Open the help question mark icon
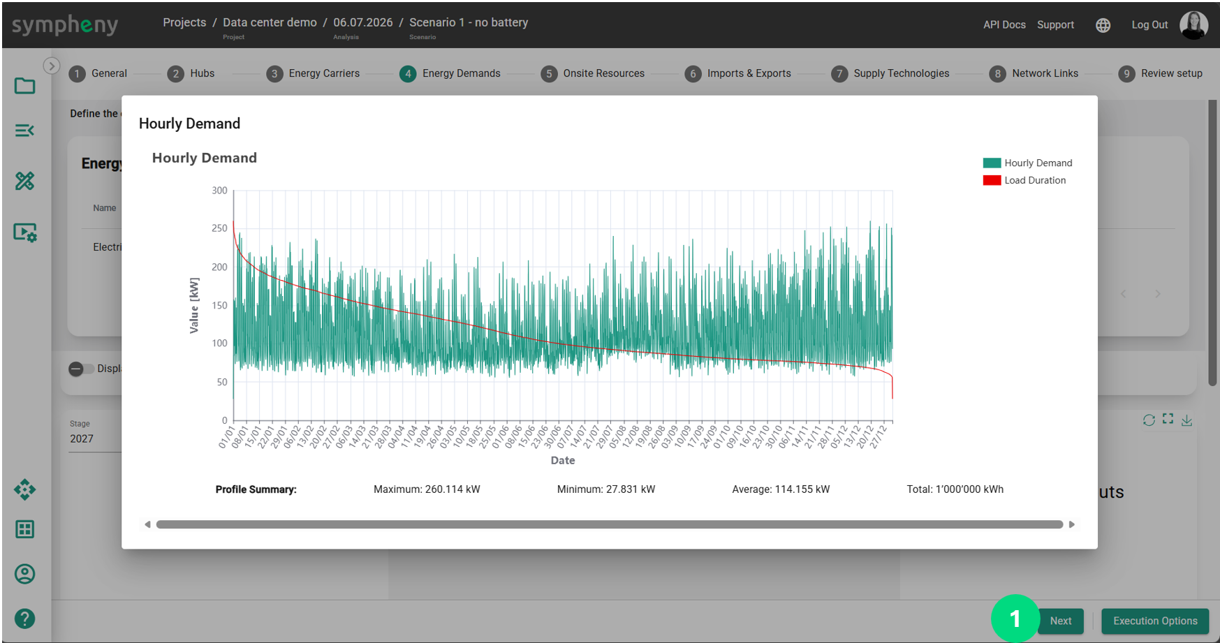The image size is (1220, 643). (25, 619)
